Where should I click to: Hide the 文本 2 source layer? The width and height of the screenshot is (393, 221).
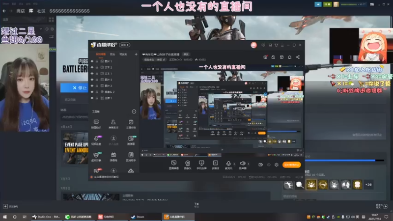click(x=92, y=67)
